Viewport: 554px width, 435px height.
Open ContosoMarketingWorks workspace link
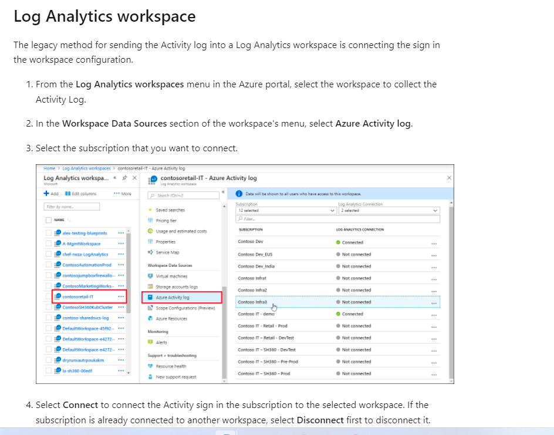click(x=89, y=286)
